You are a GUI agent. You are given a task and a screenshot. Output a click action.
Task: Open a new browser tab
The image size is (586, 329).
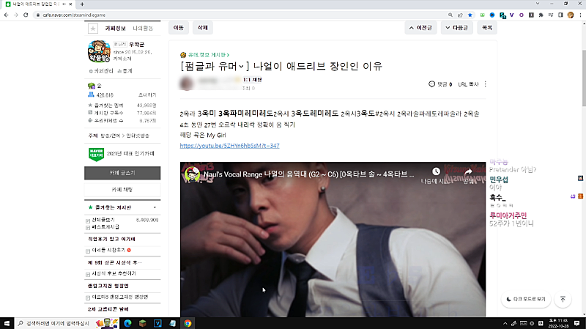(x=82, y=4)
